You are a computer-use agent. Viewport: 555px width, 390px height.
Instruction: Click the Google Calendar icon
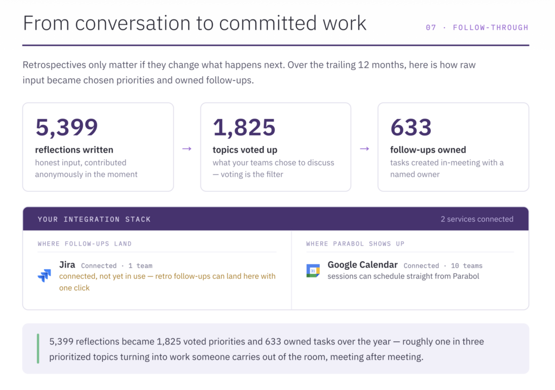pos(313,270)
